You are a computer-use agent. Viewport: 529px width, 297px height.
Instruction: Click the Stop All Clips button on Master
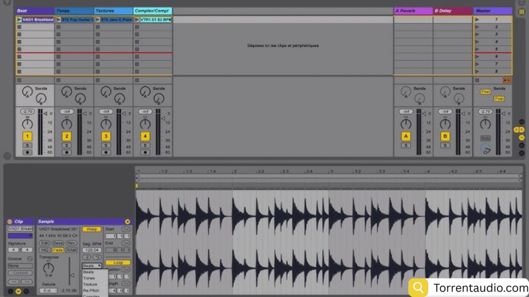point(506,80)
